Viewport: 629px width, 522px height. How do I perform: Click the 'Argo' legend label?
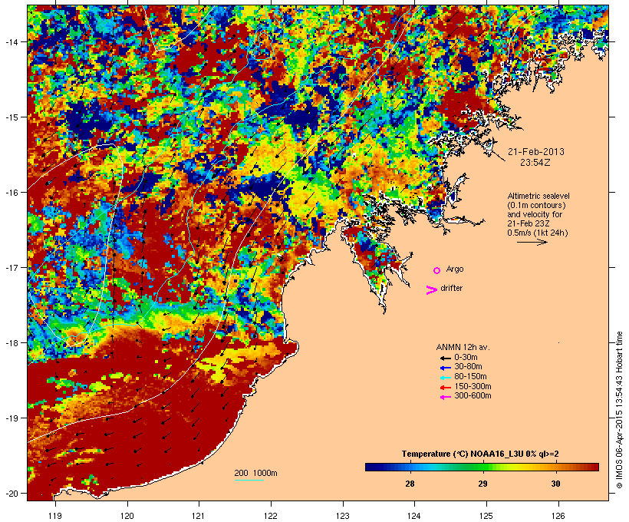point(455,269)
